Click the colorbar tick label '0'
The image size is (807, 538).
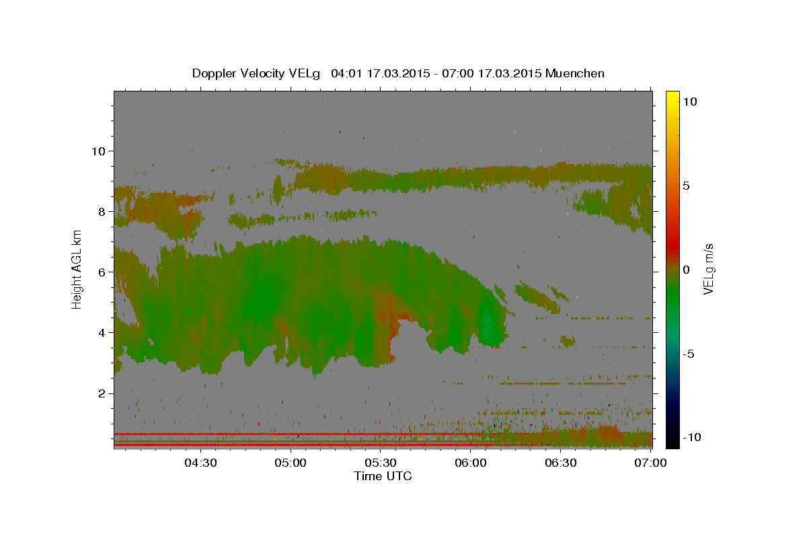pyautogui.click(x=685, y=270)
